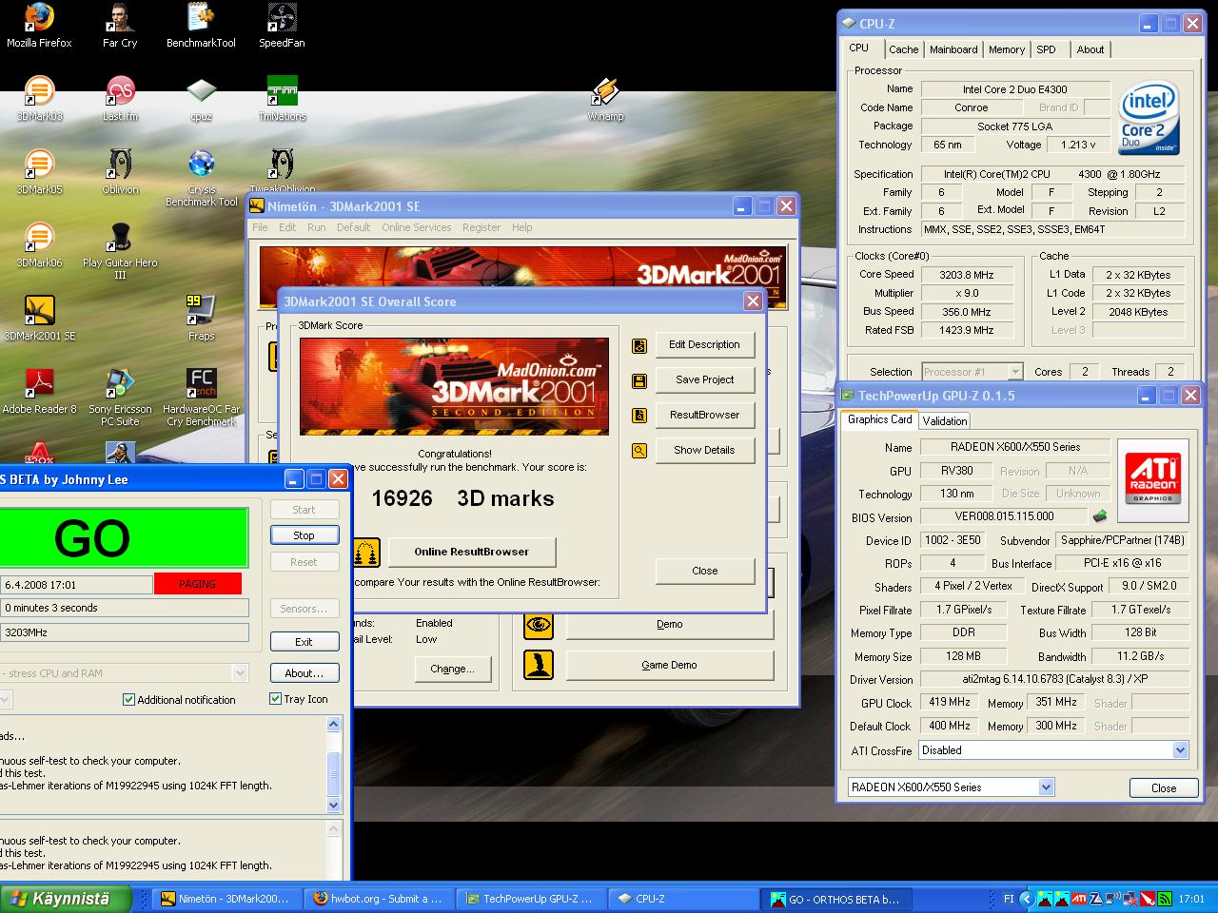Screen dimensions: 1218x913
Task: Open the File menu in 3DMark2001 SE
Action: click(260, 227)
